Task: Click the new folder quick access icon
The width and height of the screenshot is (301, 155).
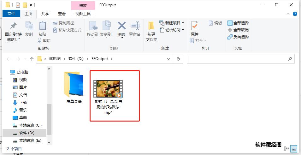Action: tap(25, 5)
